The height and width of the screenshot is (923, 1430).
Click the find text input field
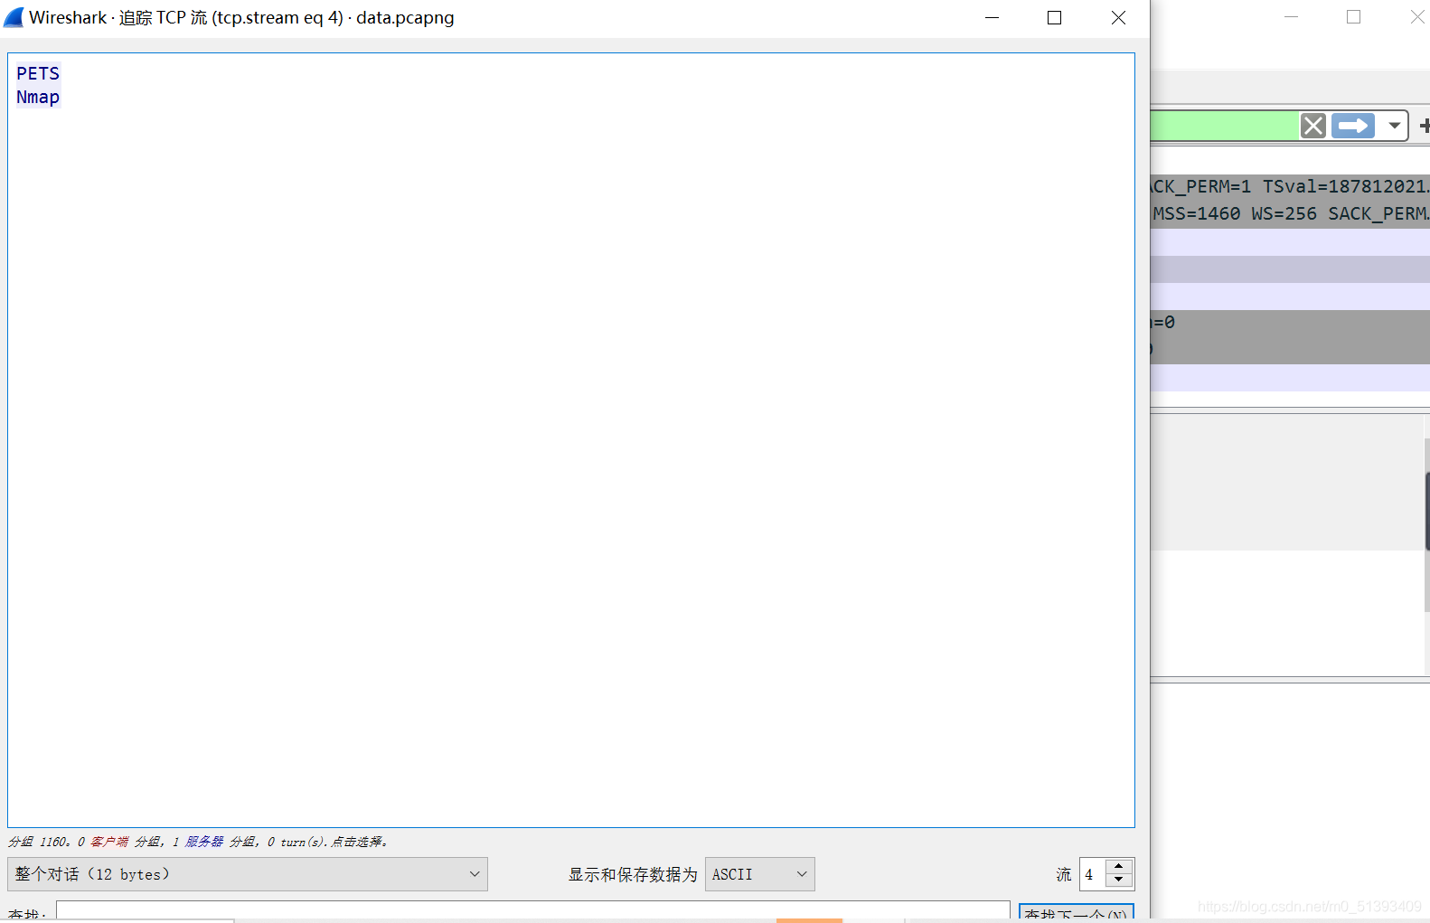coord(533,911)
